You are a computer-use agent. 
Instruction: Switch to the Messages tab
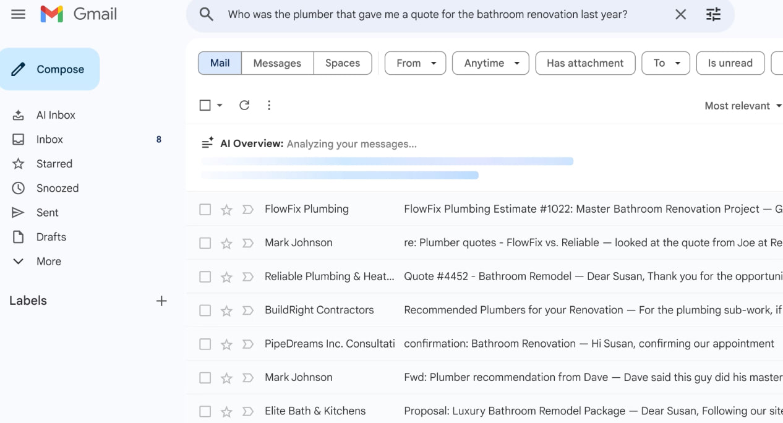[x=277, y=62]
